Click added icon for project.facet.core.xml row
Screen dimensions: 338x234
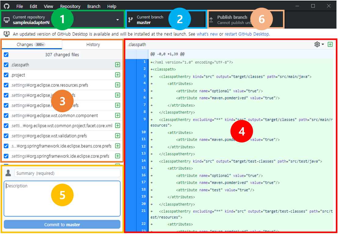pyautogui.click(x=117, y=125)
